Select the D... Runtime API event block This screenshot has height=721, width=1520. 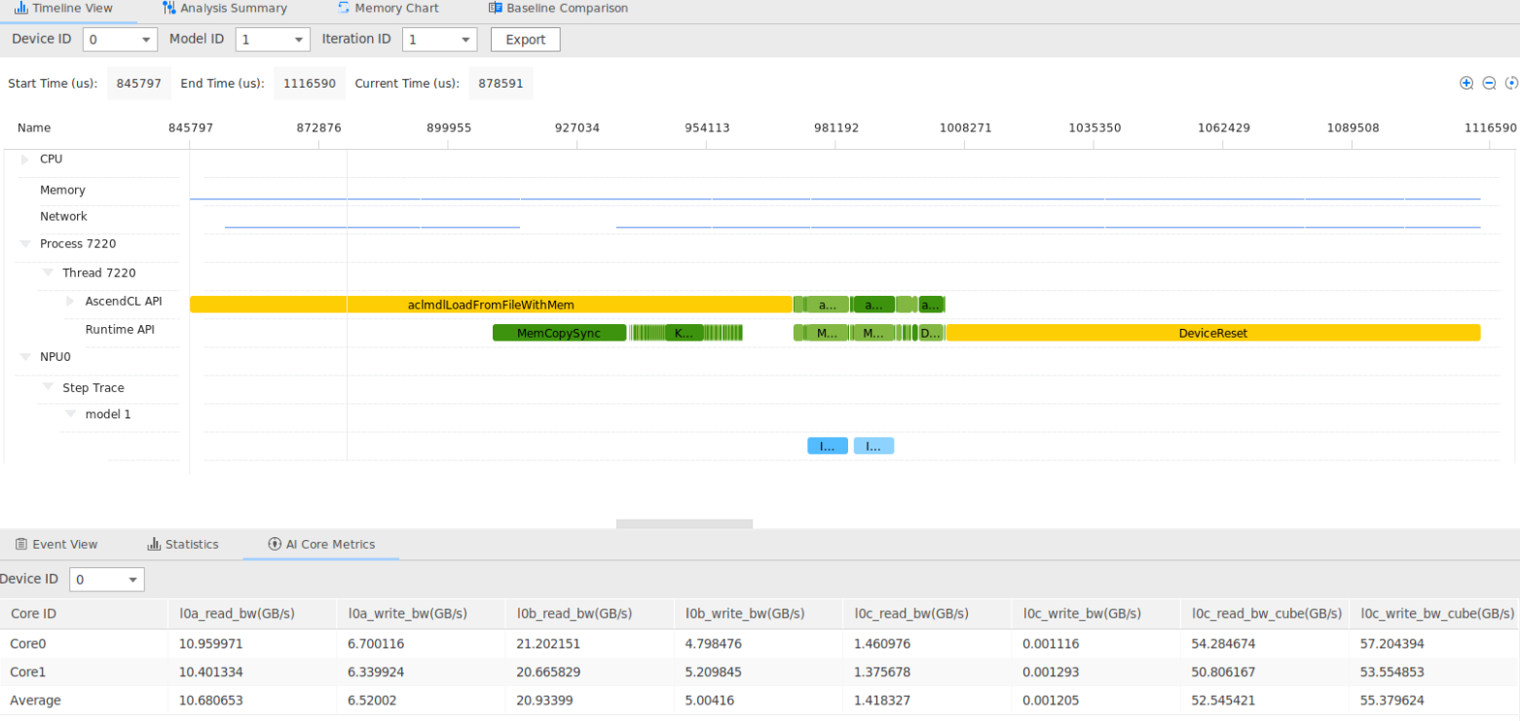click(931, 333)
